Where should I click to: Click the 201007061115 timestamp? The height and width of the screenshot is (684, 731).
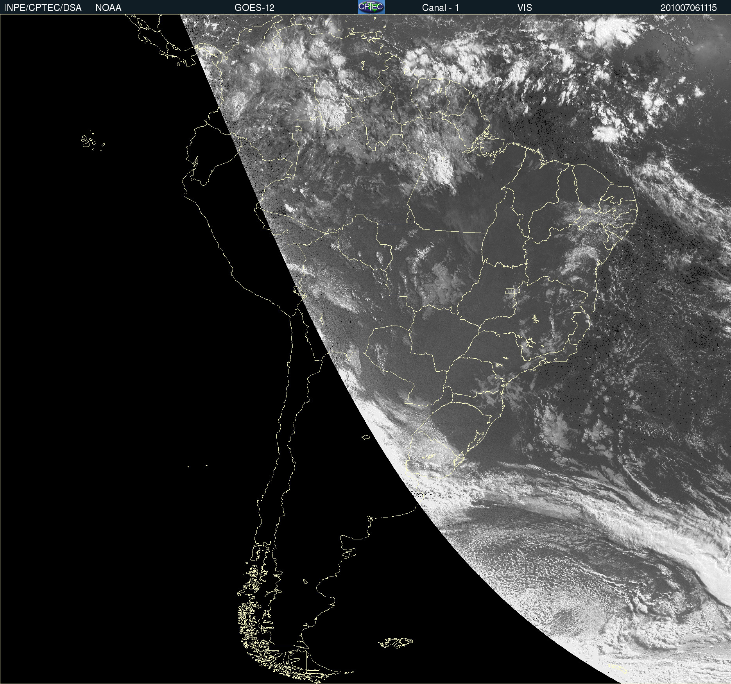click(x=688, y=8)
